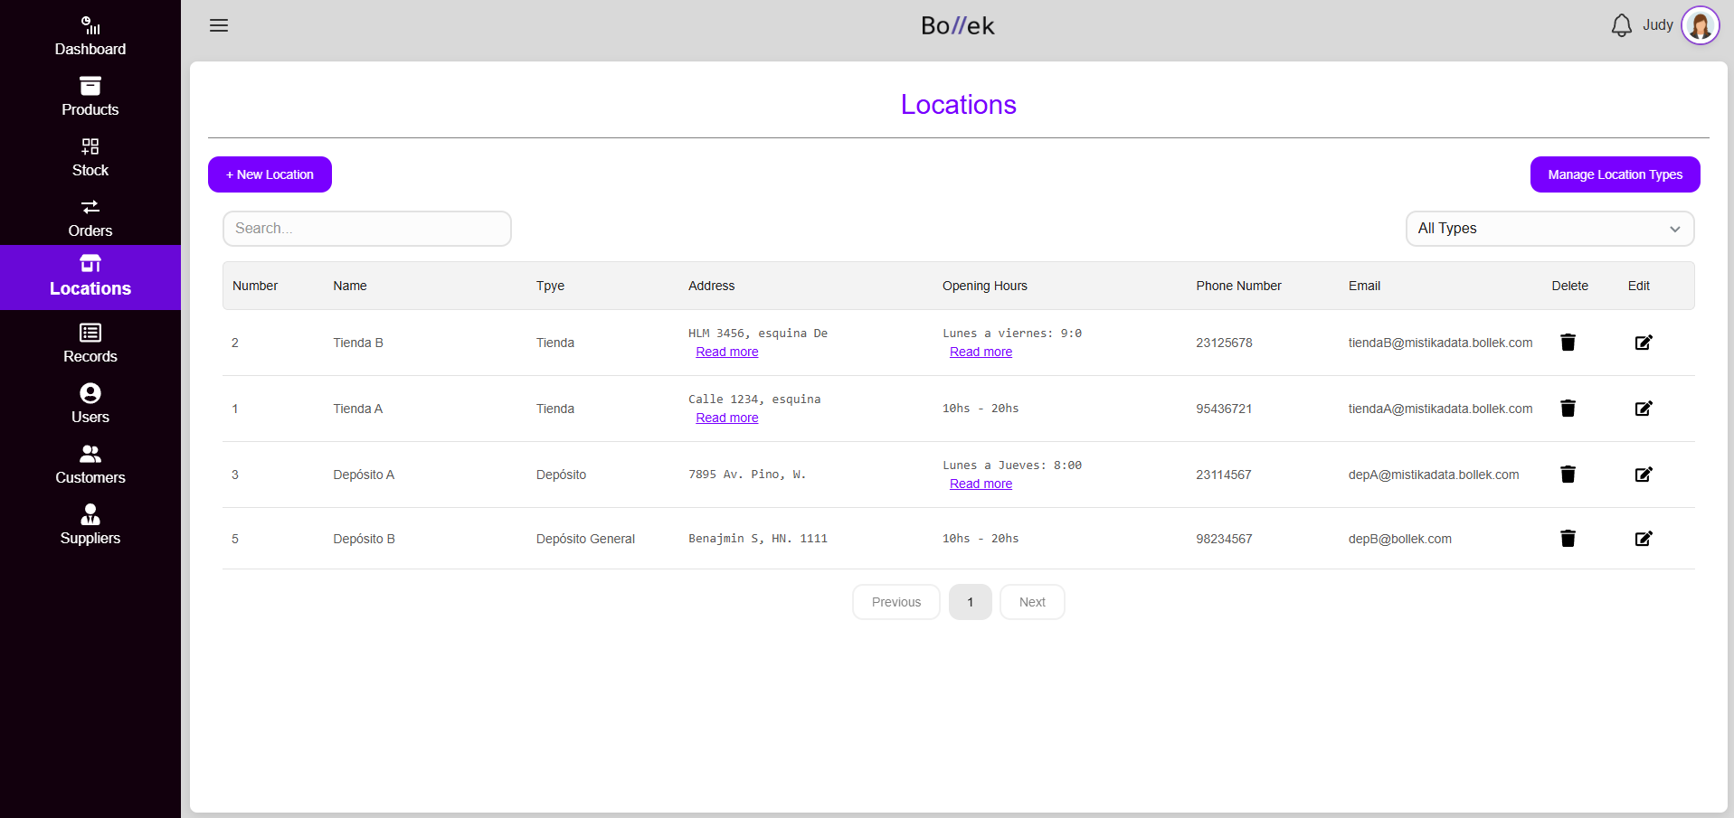Open the hamburger menu icon
Image resolution: width=1734 pixels, height=818 pixels.
click(x=219, y=25)
